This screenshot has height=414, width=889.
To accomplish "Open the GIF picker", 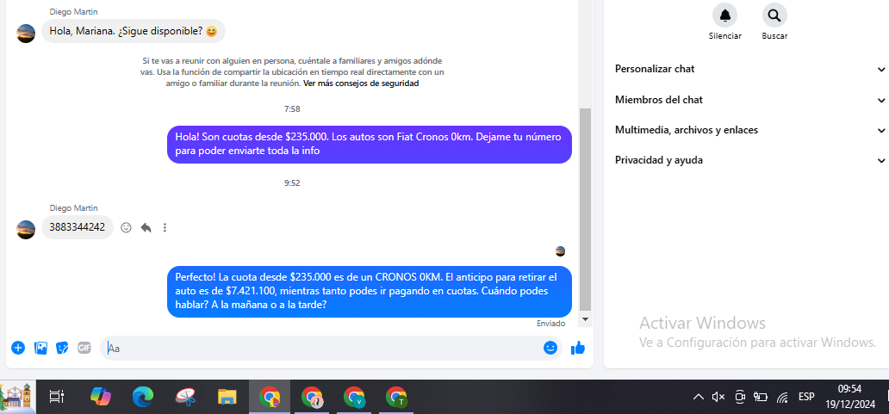I will point(84,348).
